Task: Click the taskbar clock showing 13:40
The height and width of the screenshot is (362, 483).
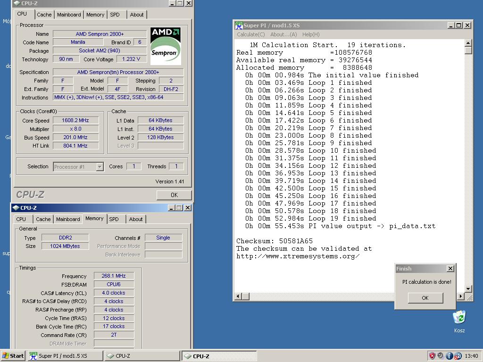Action: 472,356
